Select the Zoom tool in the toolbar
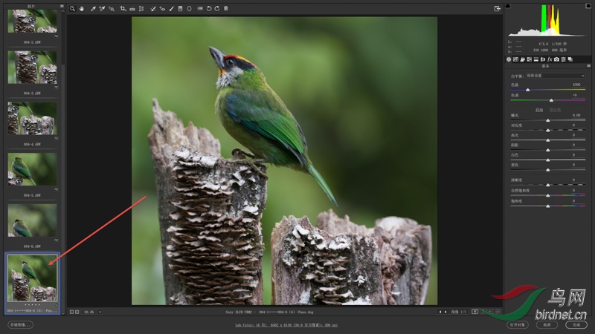 72,8
